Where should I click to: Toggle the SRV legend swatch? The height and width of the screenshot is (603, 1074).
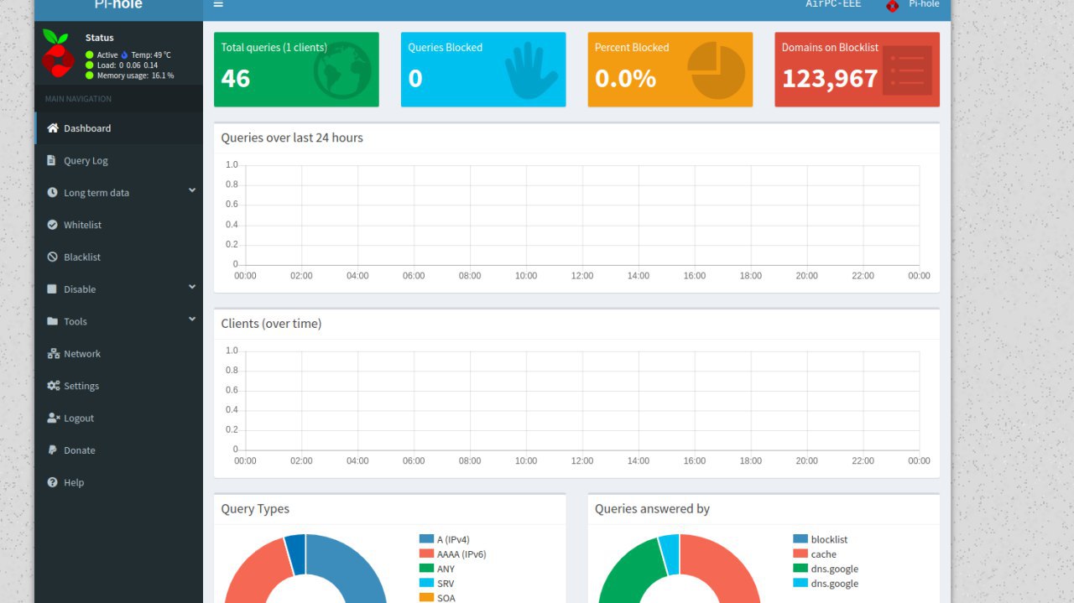426,583
